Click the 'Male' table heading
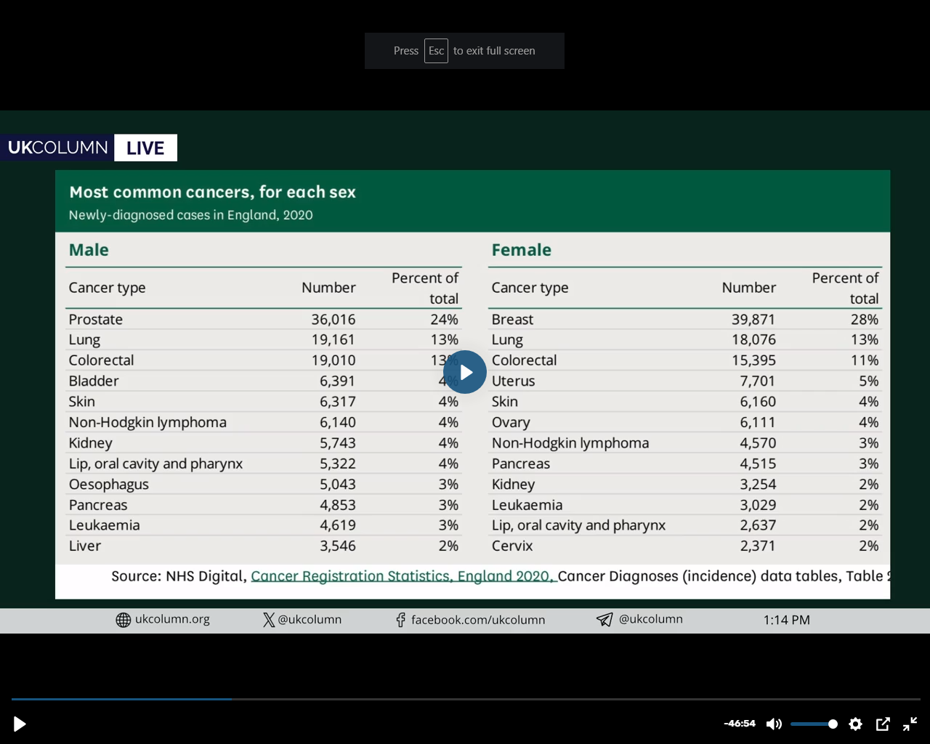The width and height of the screenshot is (930, 744). pyautogui.click(x=89, y=250)
